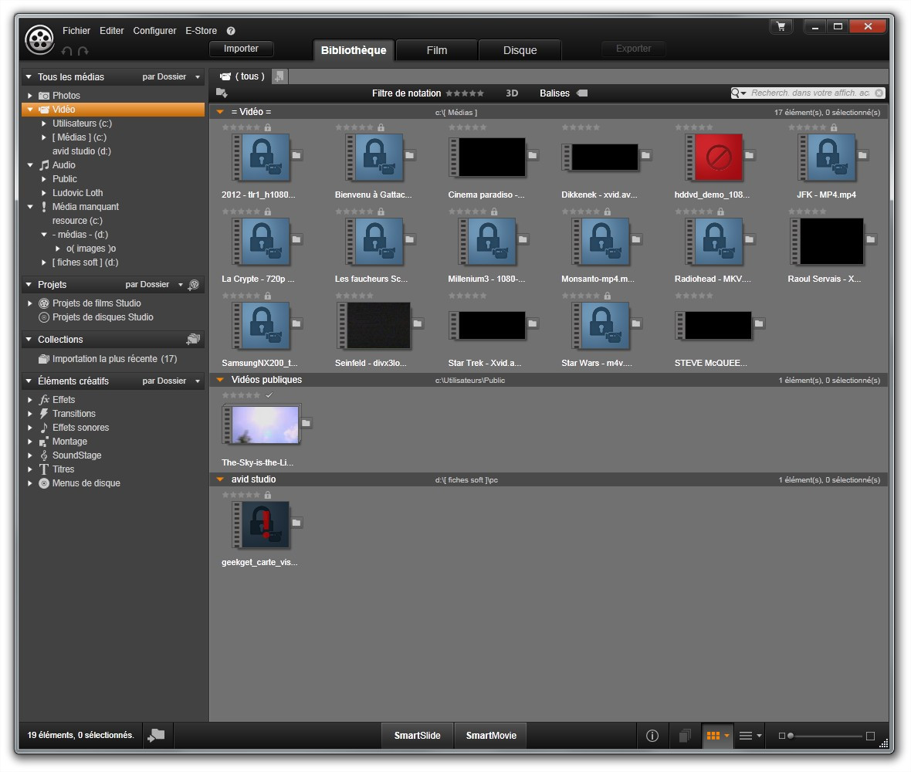Collapse the Audio tree node
The width and height of the screenshot is (911, 772).
tap(29, 165)
